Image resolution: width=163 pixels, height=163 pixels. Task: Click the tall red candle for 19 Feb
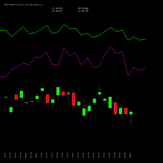(x=74, y=99)
